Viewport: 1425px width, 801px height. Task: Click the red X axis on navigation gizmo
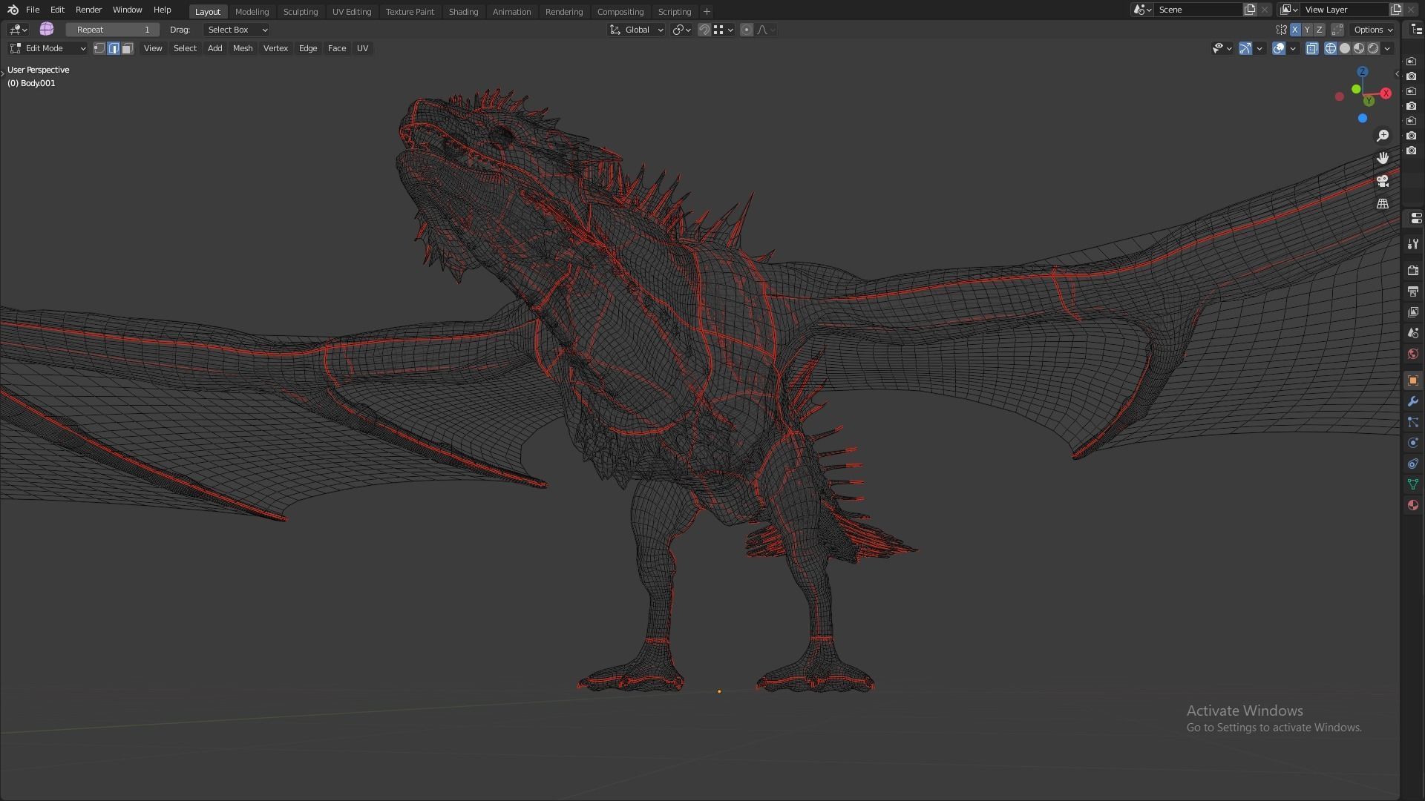[x=1386, y=93]
